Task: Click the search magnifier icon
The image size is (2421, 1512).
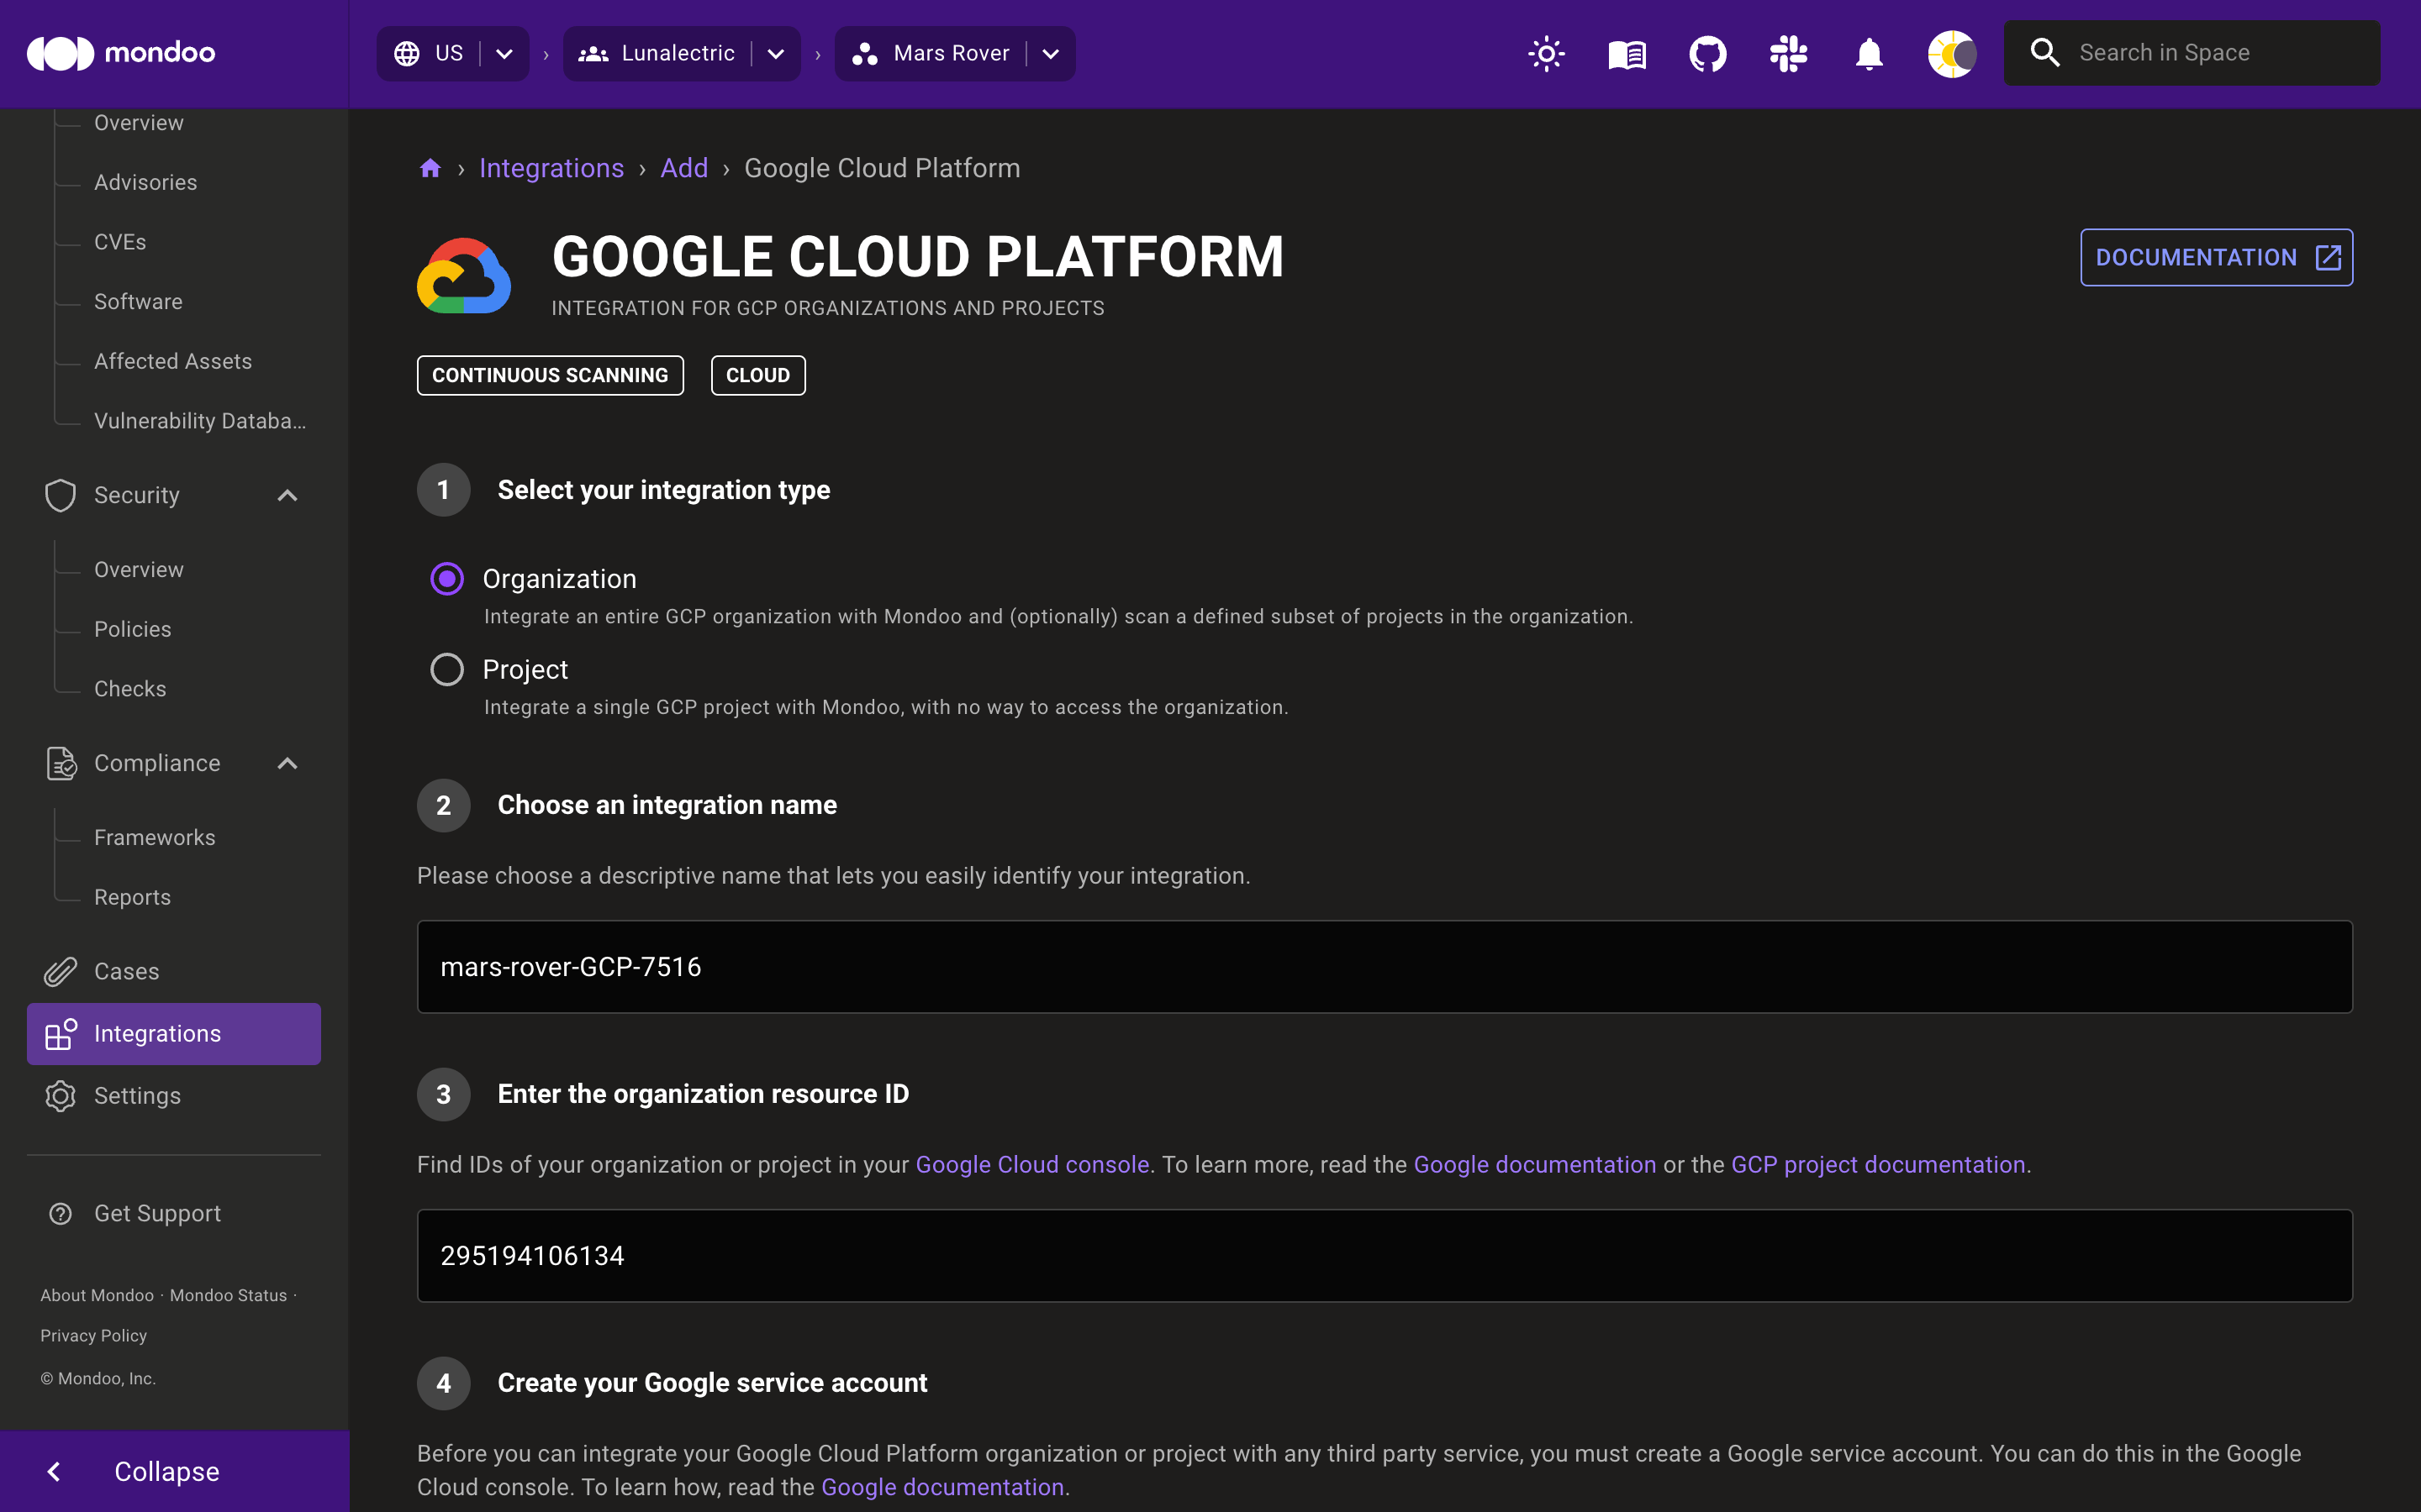Action: click(x=2045, y=53)
